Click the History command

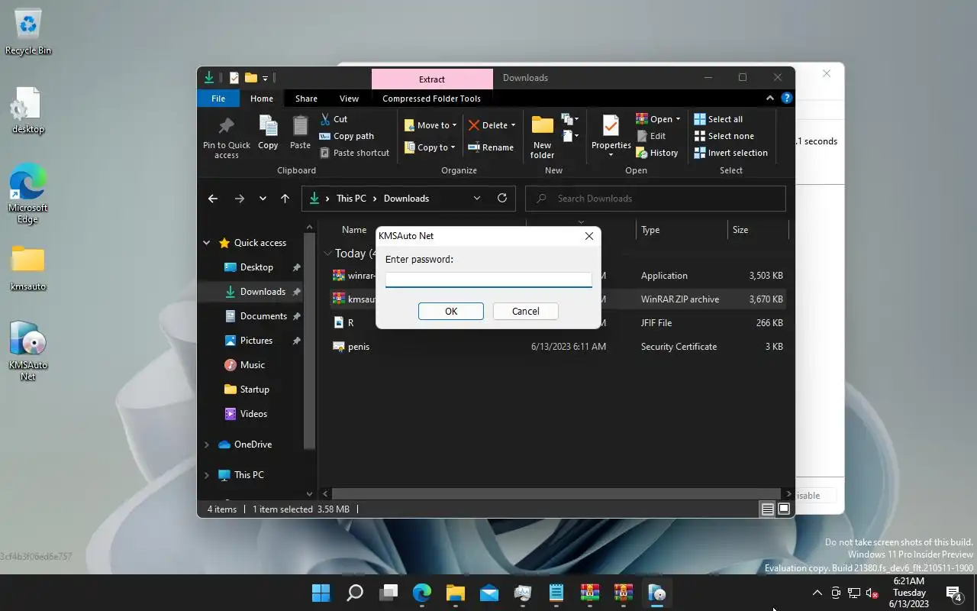pos(657,153)
